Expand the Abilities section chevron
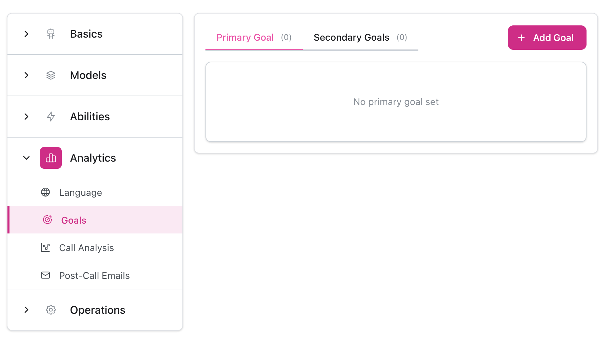 (26, 117)
